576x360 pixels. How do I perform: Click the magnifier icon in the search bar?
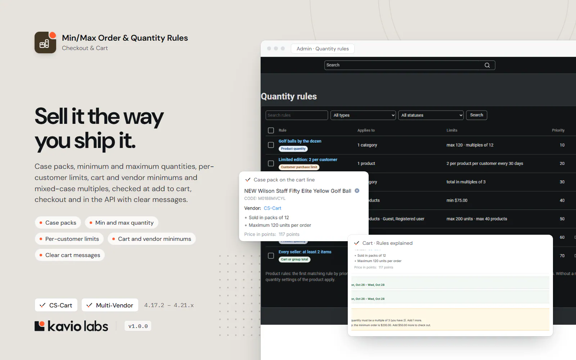[487, 65]
